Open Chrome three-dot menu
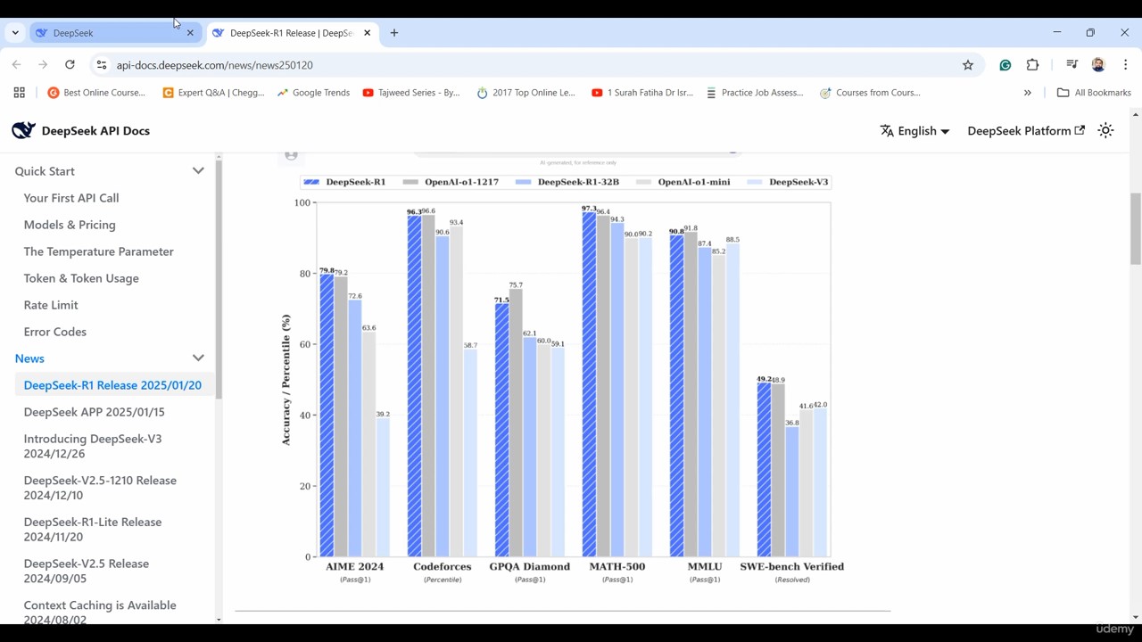 pyautogui.click(x=1126, y=65)
